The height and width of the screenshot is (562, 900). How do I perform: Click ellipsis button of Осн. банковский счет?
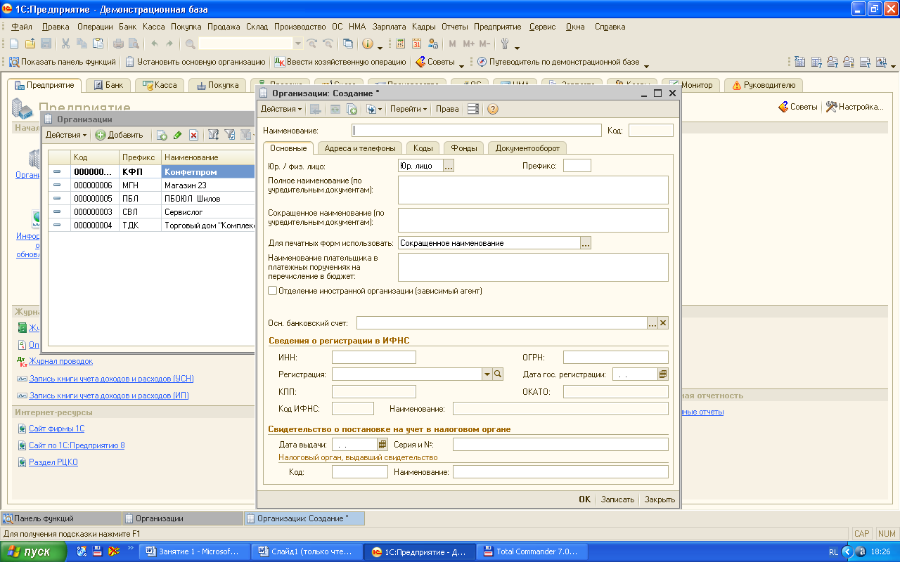pos(652,322)
